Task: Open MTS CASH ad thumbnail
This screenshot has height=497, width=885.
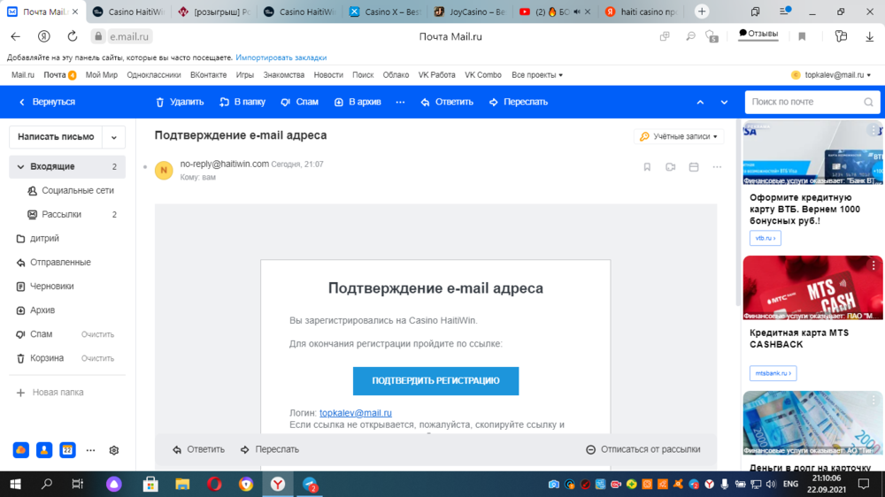Action: [x=812, y=287]
